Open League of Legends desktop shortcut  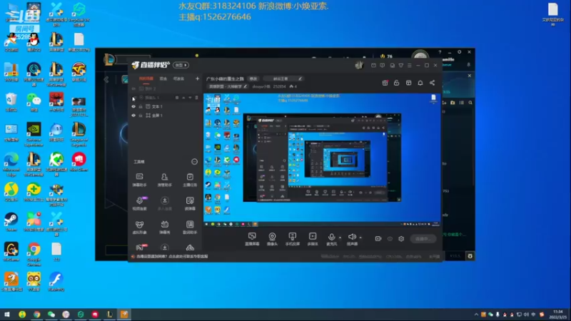79,135
